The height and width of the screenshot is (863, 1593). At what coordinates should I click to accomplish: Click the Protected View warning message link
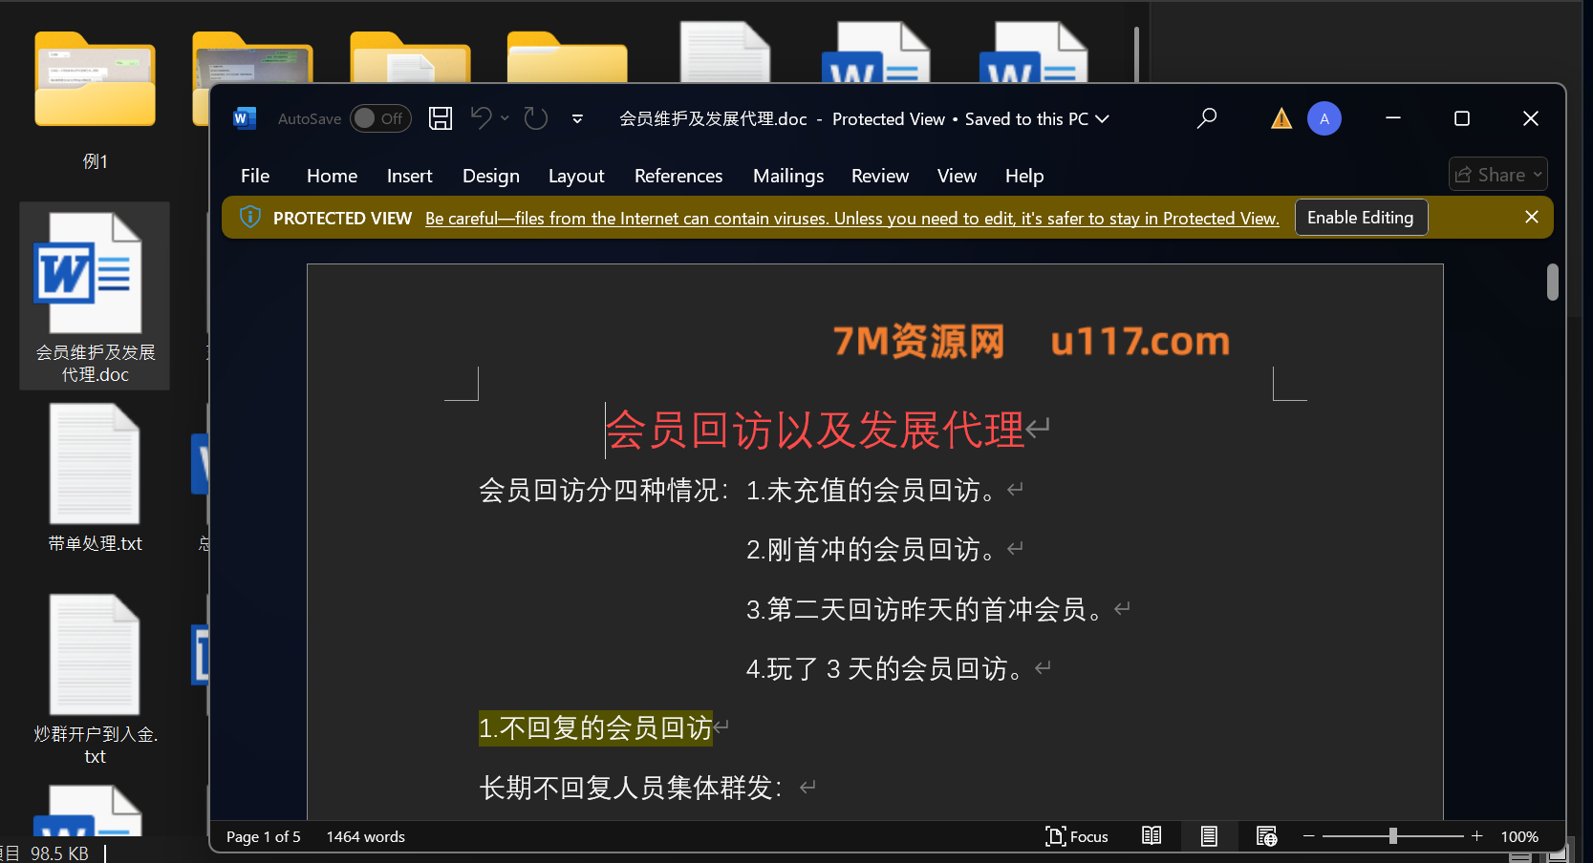point(851,219)
